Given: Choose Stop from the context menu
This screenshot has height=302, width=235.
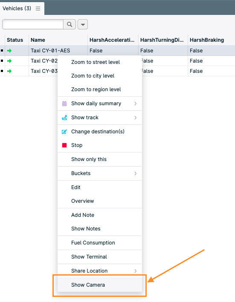Looking at the screenshot, I should (x=100, y=145).
